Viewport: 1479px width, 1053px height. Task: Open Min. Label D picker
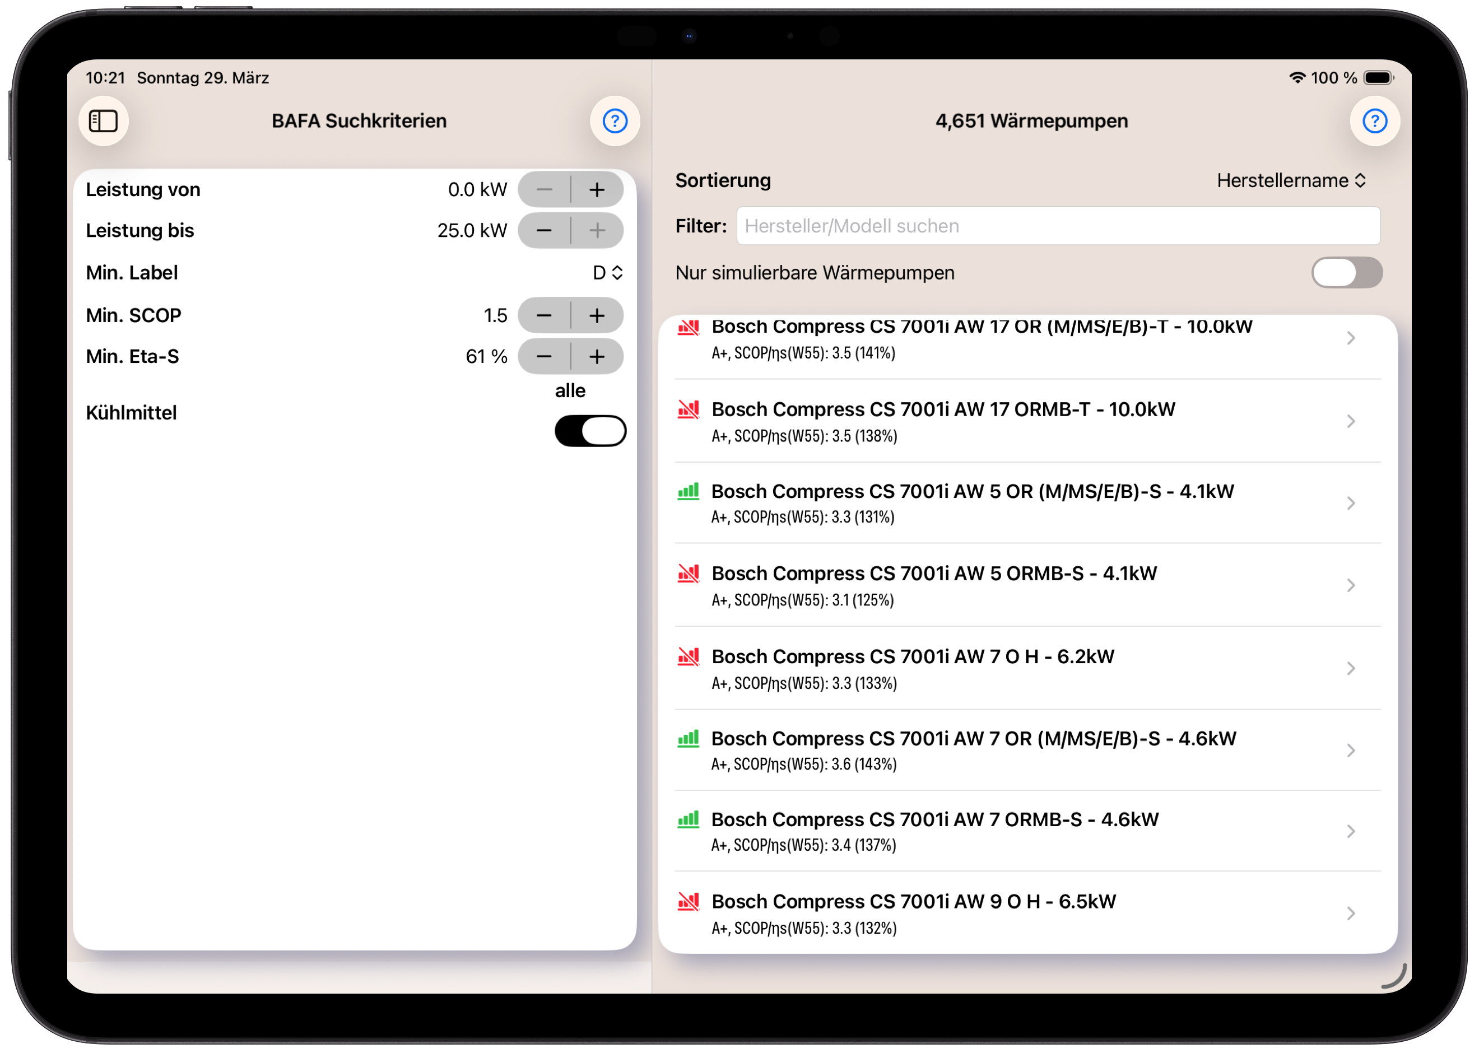click(x=607, y=273)
